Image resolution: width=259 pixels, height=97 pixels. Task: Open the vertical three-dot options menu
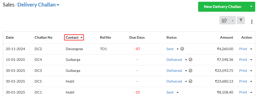(x=252, y=22)
